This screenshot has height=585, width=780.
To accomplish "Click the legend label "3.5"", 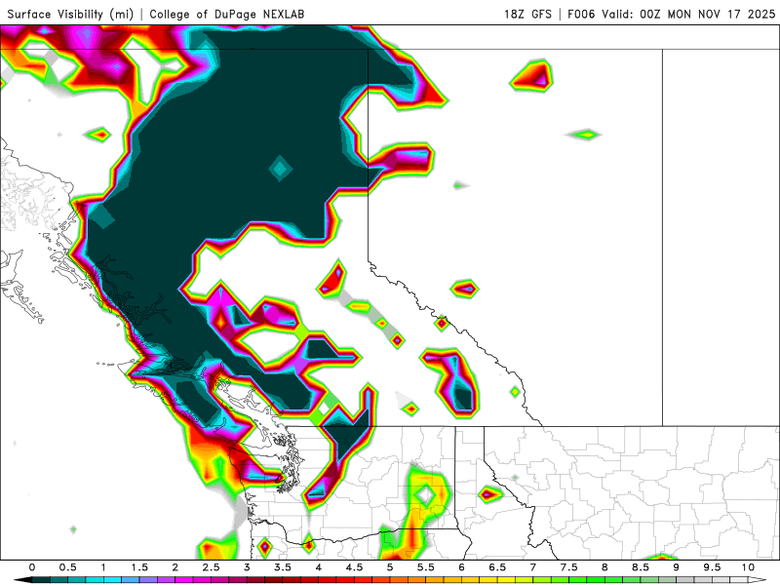I will (283, 567).
